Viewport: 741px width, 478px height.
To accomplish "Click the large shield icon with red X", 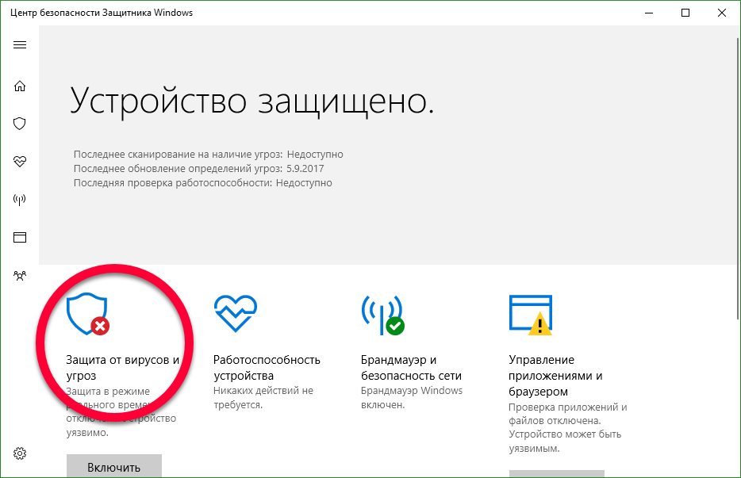I will coord(88,315).
